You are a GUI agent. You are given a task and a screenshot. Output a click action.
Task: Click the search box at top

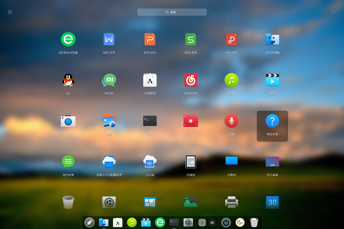click(172, 12)
